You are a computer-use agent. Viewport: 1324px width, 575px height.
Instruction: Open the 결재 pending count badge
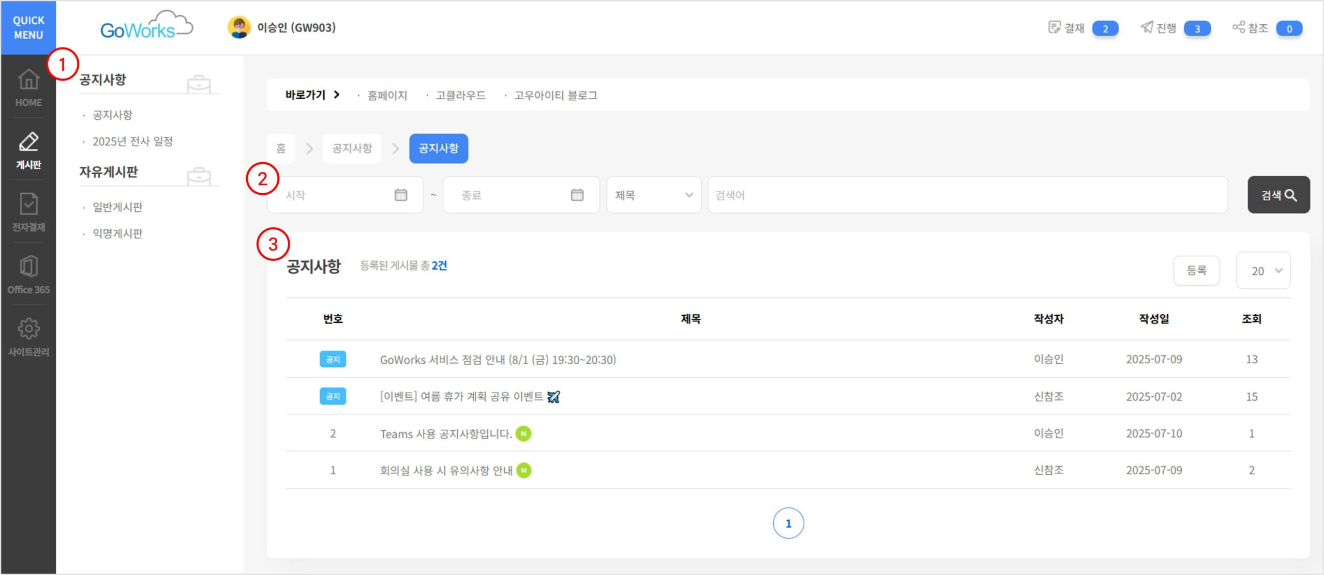point(1105,28)
